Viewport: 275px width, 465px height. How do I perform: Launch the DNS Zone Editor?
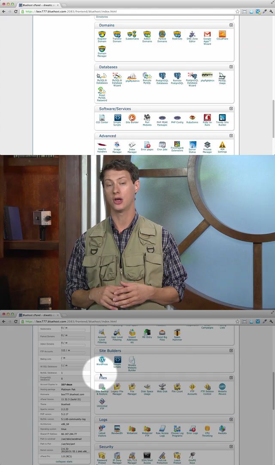coord(192,37)
